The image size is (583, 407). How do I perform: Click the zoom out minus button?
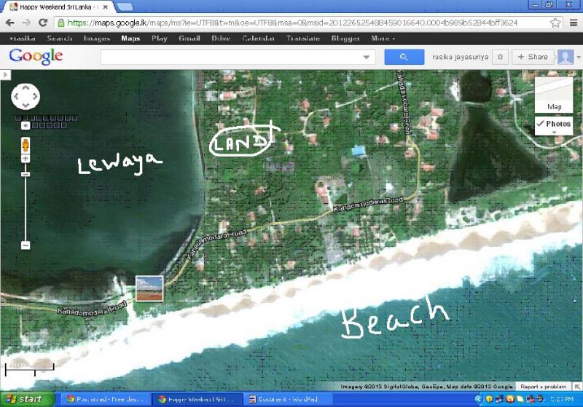[x=25, y=245]
